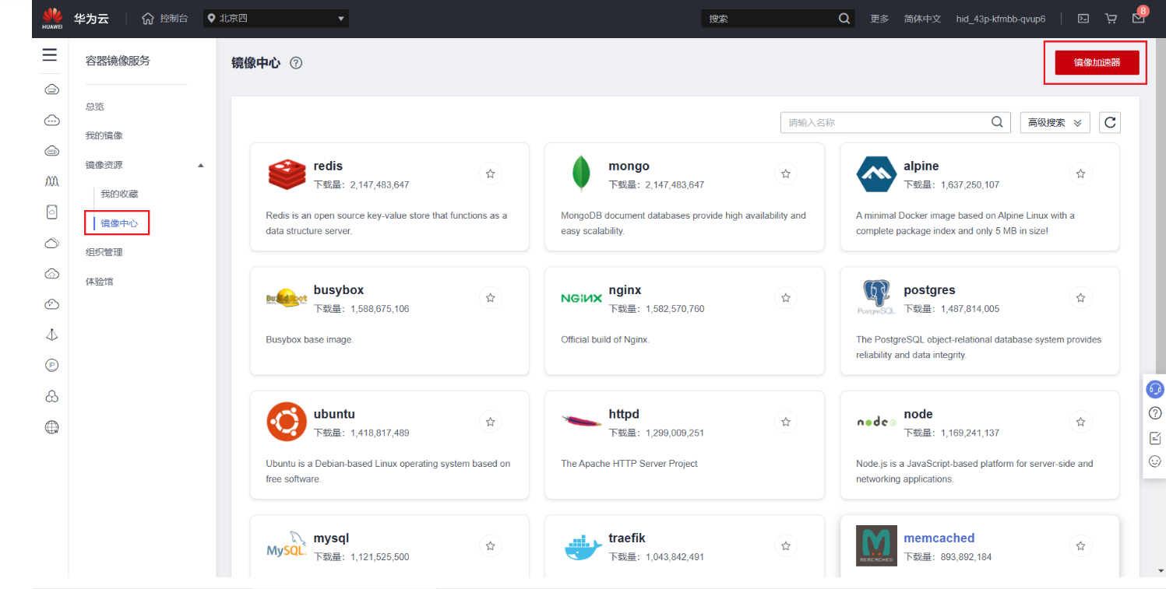The width and height of the screenshot is (1166, 589).
Task: Open the shopping cart icon
Action: [x=1111, y=19]
